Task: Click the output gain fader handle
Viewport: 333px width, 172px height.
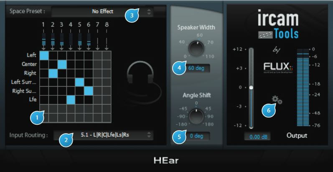Action: [x=251, y=87]
